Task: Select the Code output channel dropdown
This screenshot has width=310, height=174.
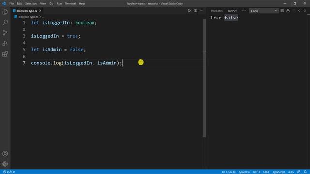Action: (264, 11)
